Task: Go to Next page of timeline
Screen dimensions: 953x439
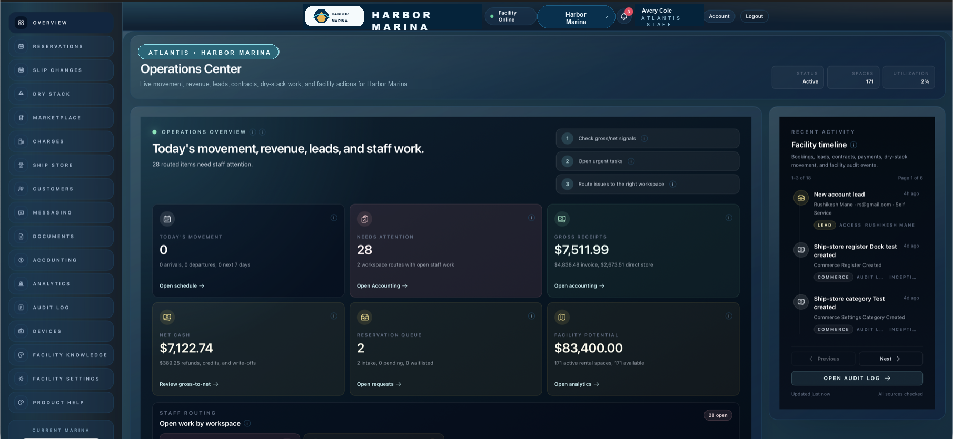Action: 890,359
